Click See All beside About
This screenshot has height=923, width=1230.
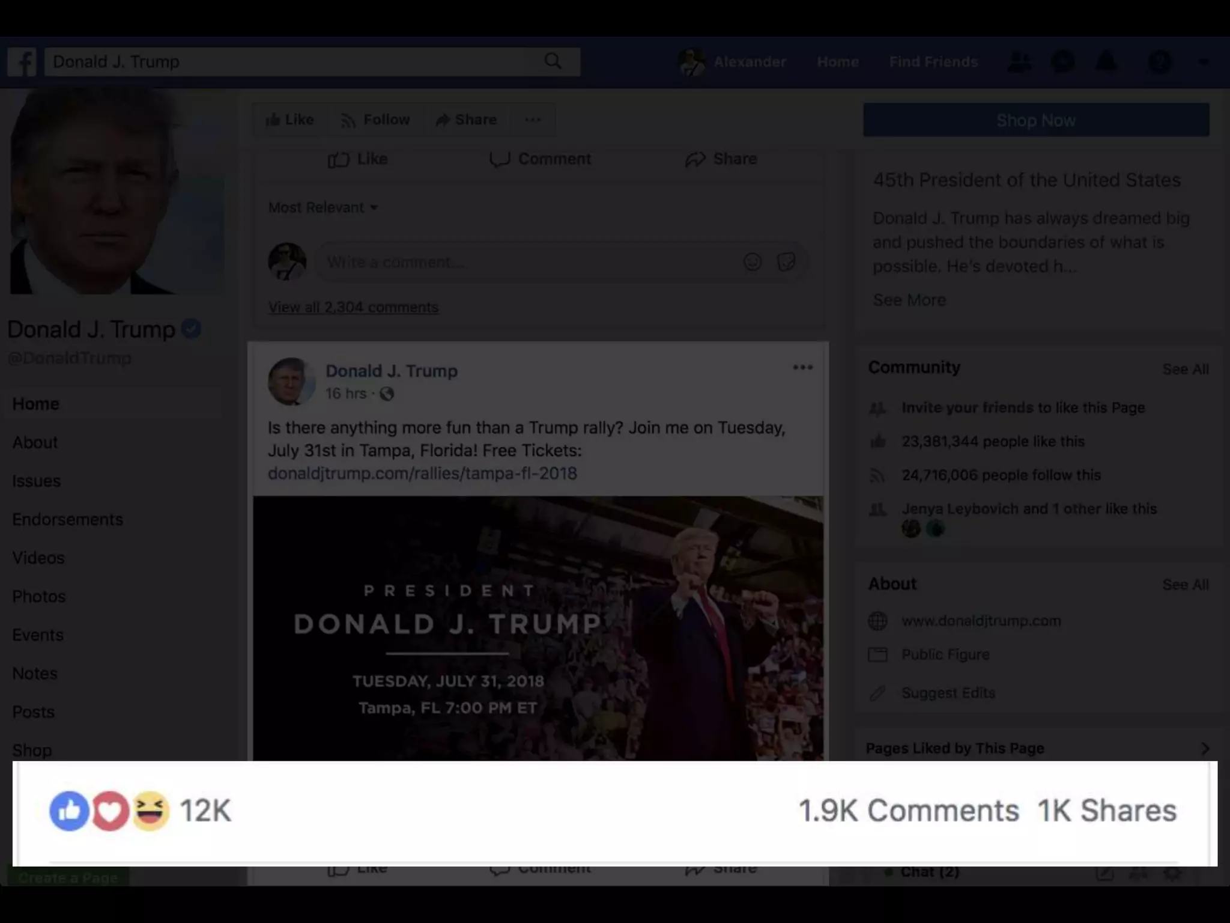pos(1186,584)
